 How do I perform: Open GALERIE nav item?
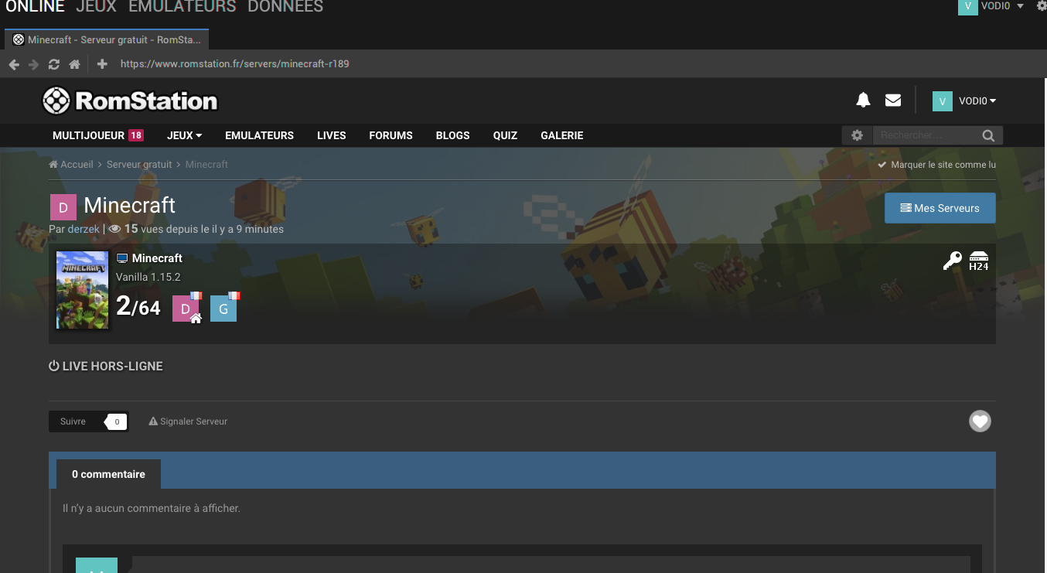(562, 135)
